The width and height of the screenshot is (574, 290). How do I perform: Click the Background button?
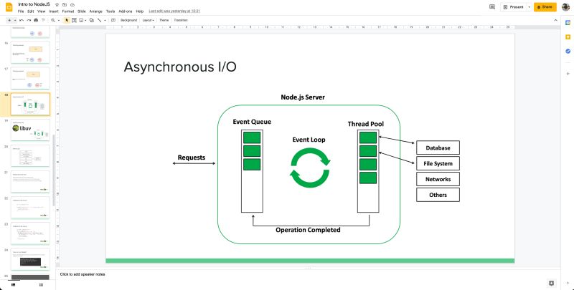(128, 20)
